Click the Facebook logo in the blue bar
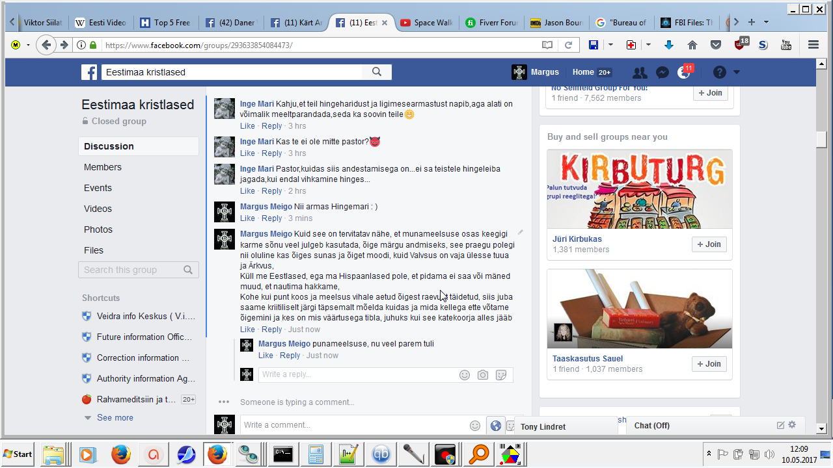Screen dimensions: 833x468 coord(89,72)
